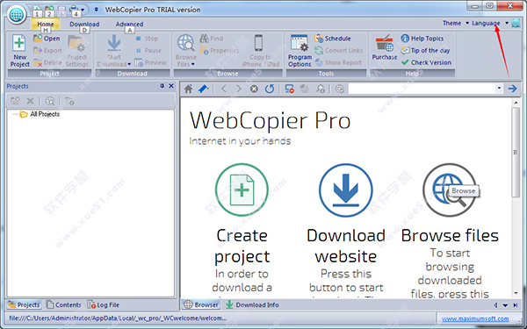Open an existing project with Open
Screen dimensions: 527x329
pos(47,39)
